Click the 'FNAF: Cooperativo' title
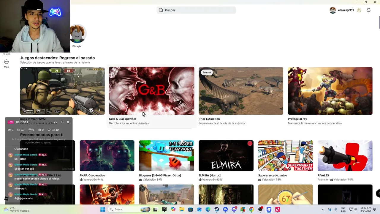The height and width of the screenshot is (214, 380). pos(92,175)
